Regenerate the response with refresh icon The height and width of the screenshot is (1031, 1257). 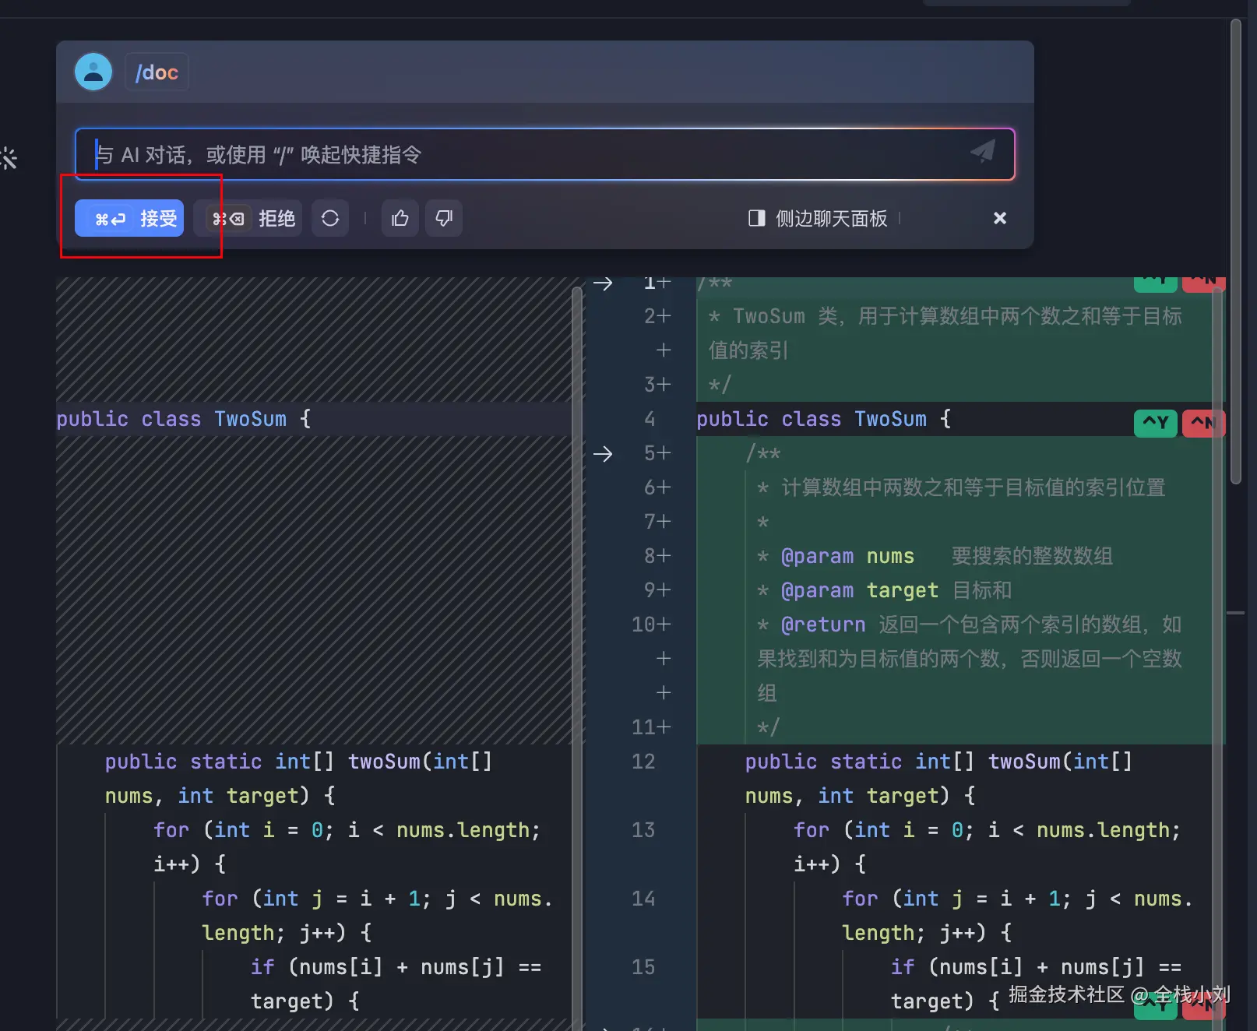pos(330,218)
